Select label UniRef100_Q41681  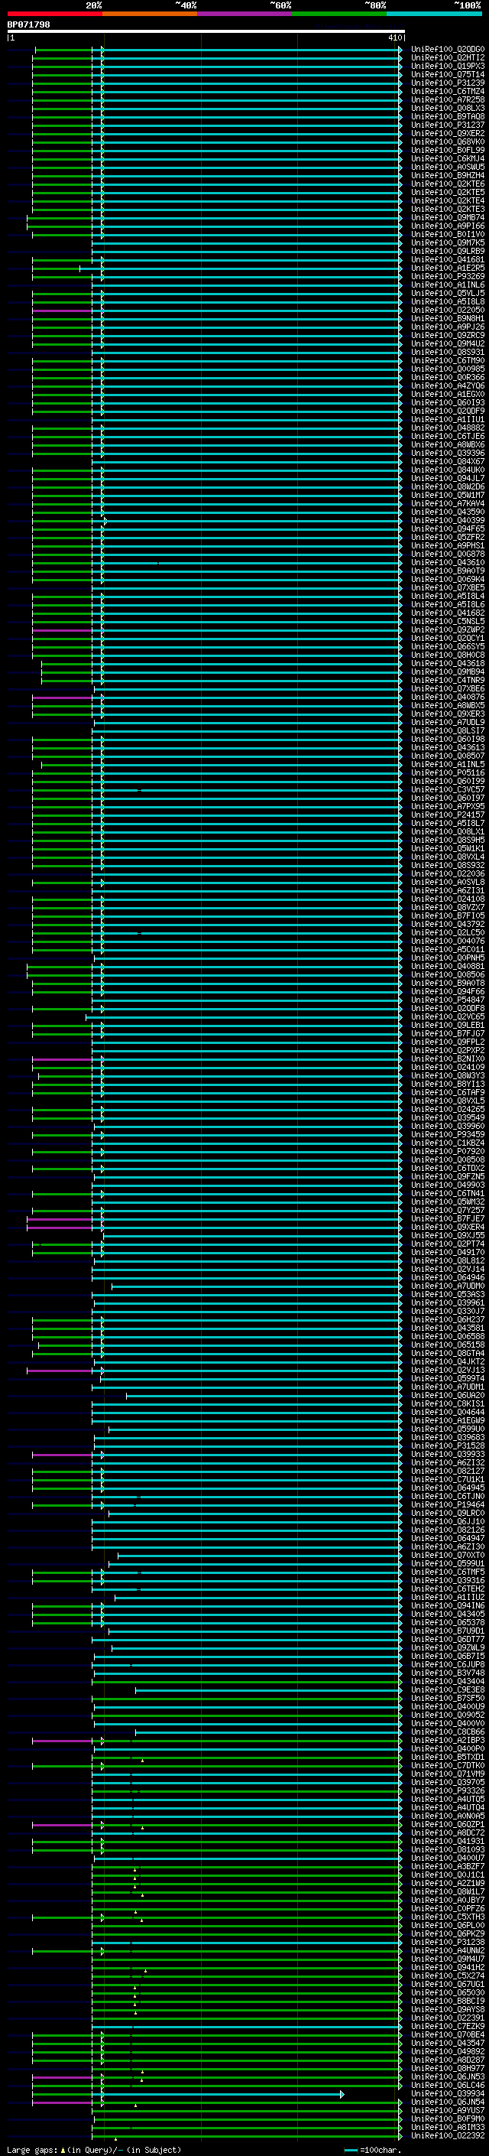[x=448, y=259]
